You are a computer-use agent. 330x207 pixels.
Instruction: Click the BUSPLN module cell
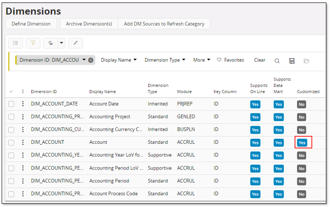[x=186, y=129]
